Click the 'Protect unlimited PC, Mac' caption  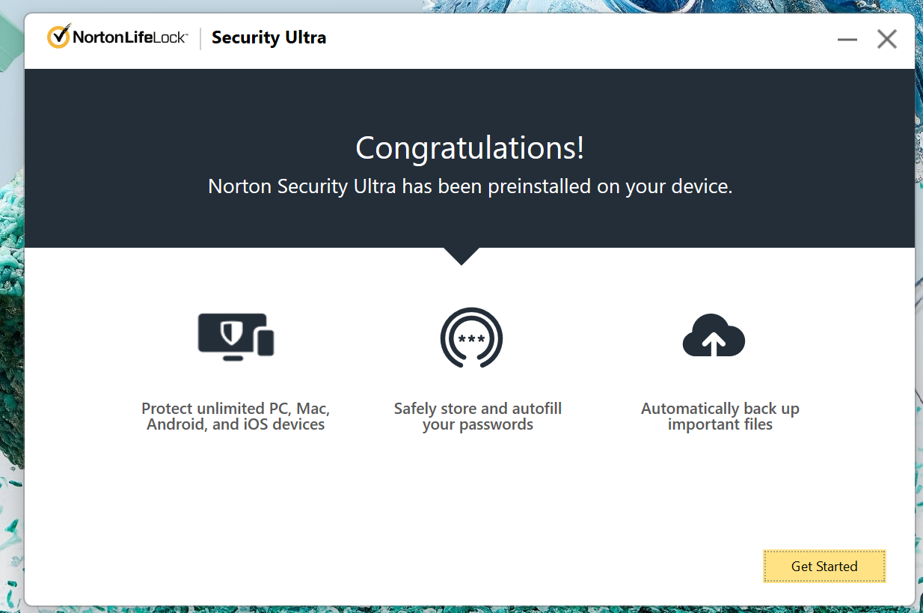coord(236,409)
